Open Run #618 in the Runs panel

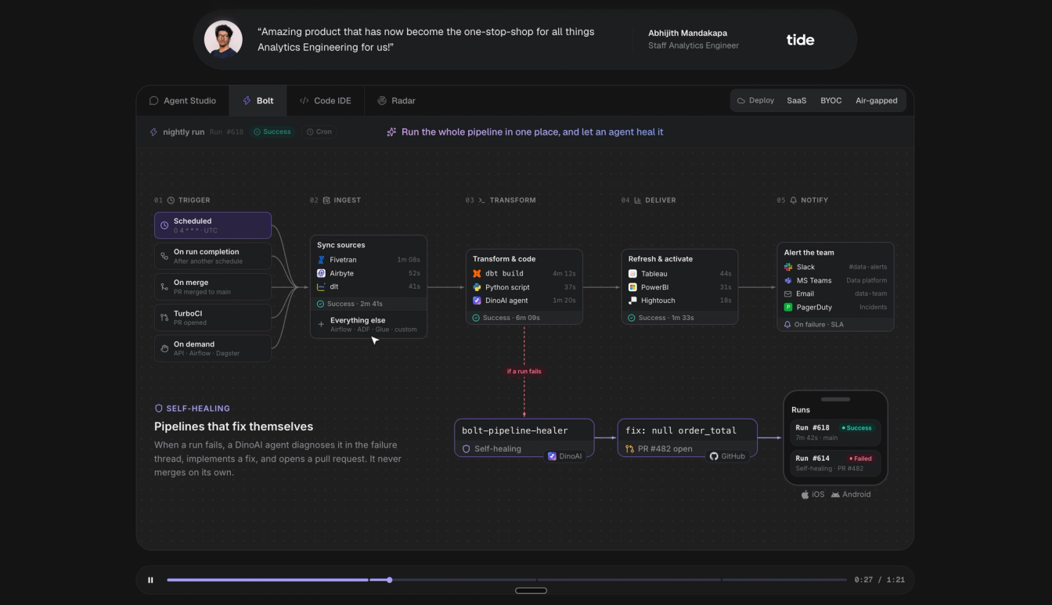point(835,432)
